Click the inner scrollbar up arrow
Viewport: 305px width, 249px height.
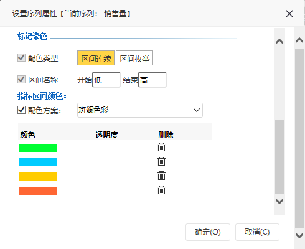(x=279, y=42)
